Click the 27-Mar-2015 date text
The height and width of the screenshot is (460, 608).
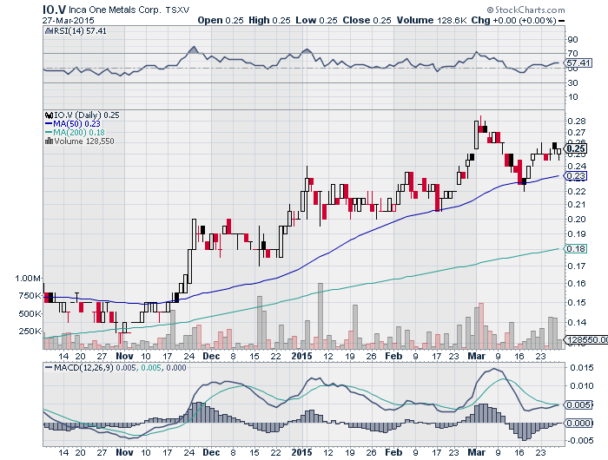click(69, 20)
